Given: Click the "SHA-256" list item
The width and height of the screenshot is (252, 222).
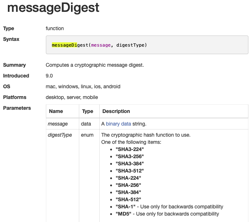Looking at the screenshot, I should click(128, 185).
